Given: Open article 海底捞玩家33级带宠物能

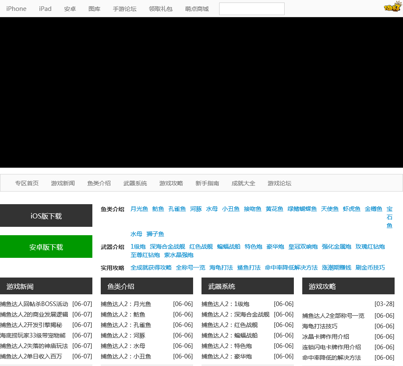Looking at the screenshot, I should [33, 336].
